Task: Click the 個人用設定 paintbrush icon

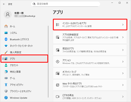Action: click(x=6, y=52)
